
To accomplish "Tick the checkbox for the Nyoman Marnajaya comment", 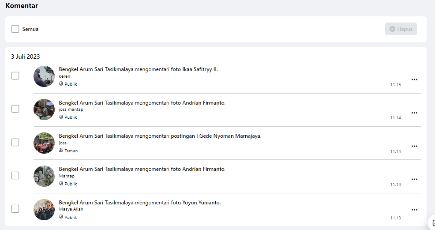I will tap(15, 142).
